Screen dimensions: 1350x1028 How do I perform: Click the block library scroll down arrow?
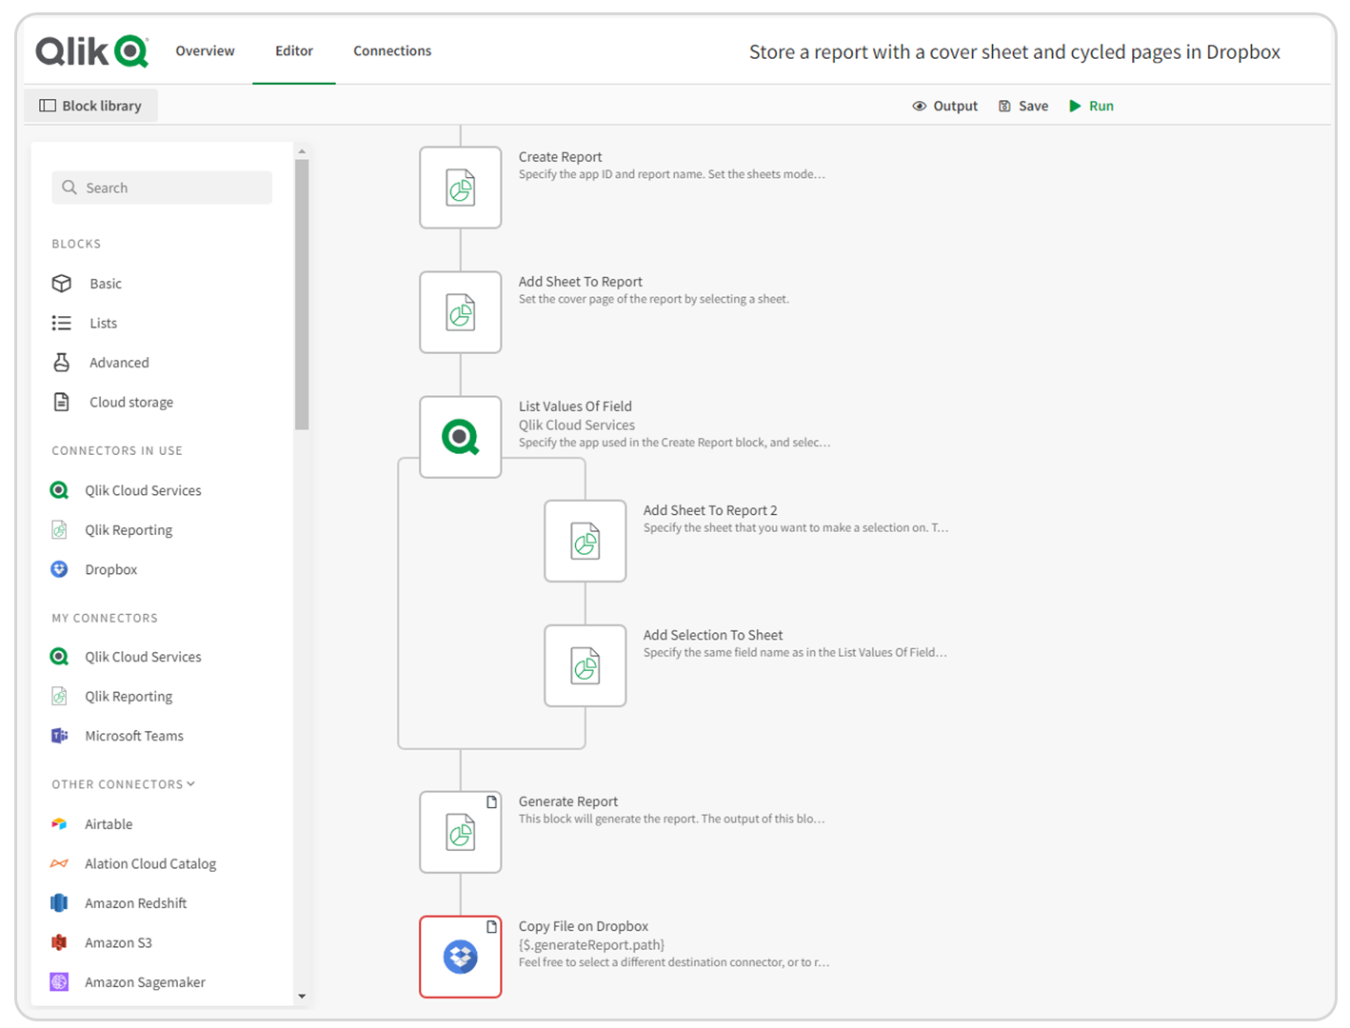pyautogui.click(x=302, y=997)
